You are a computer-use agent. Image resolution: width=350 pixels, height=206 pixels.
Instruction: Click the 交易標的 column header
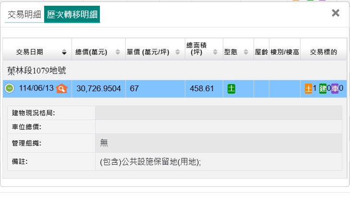coord(323,52)
